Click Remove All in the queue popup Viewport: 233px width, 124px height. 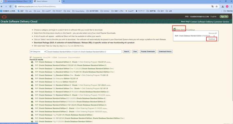[x=213, y=33]
